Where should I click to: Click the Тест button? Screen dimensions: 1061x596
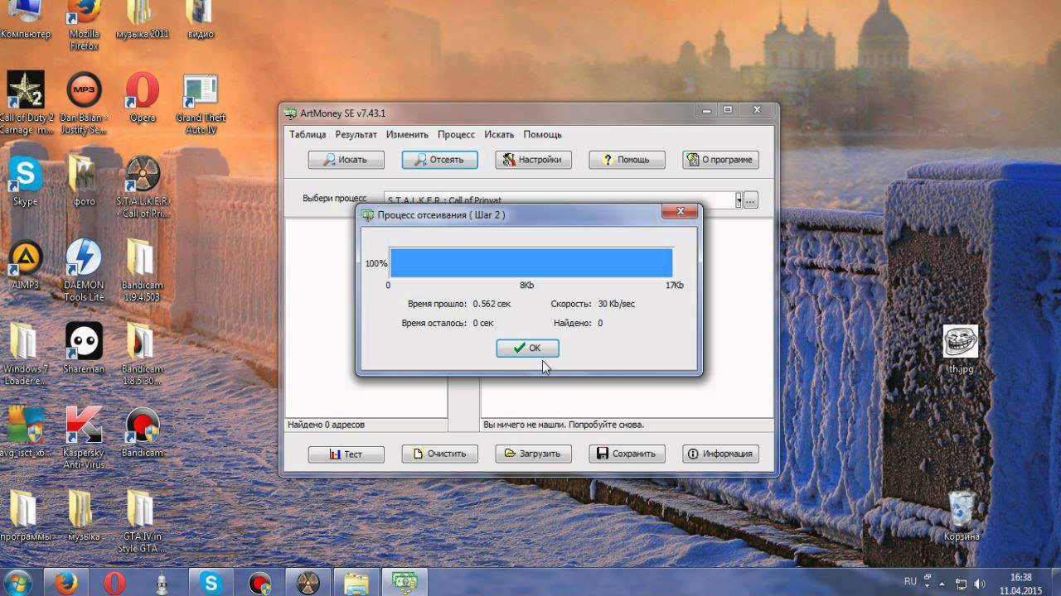[x=346, y=454]
